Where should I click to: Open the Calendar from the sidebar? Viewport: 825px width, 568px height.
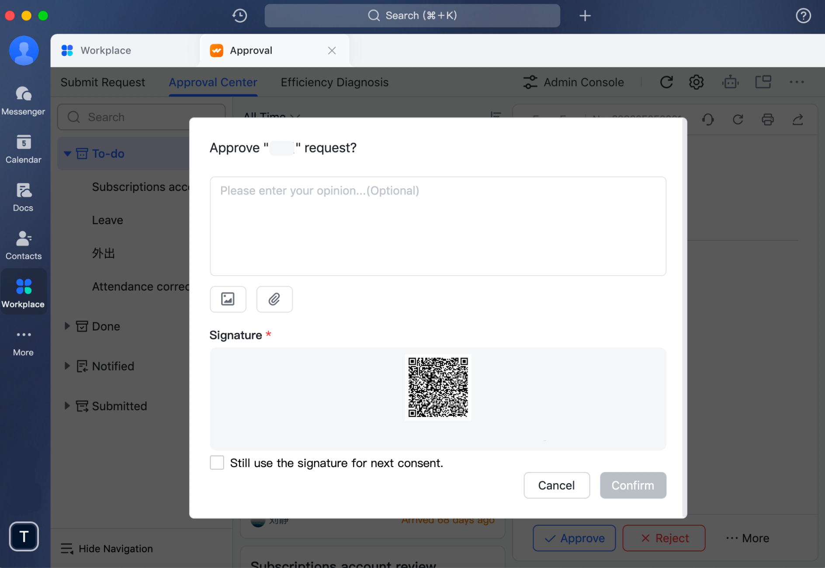pyautogui.click(x=24, y=149)
